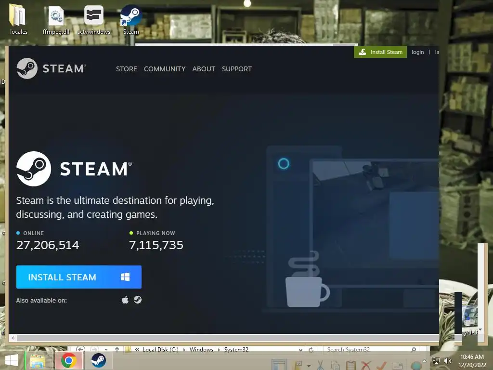Expand the breadcrumb arrow after Windows
493x370 pixels.
coord(219,350)
